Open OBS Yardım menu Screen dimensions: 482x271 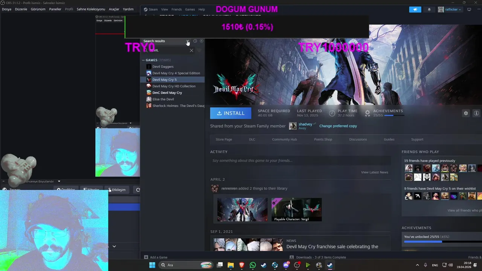point(128,9)
